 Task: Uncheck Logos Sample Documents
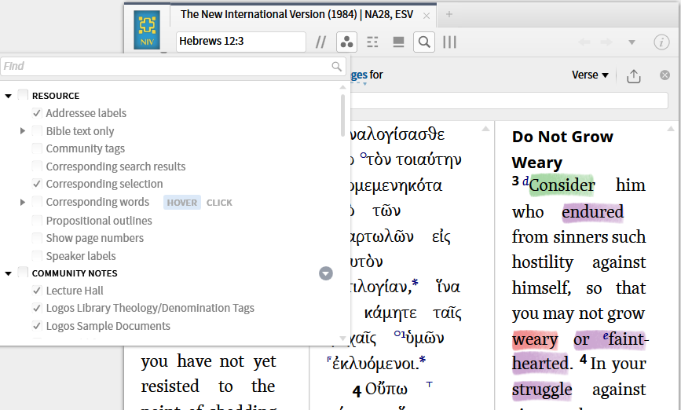pyautogui.click(x=37, y=326)
